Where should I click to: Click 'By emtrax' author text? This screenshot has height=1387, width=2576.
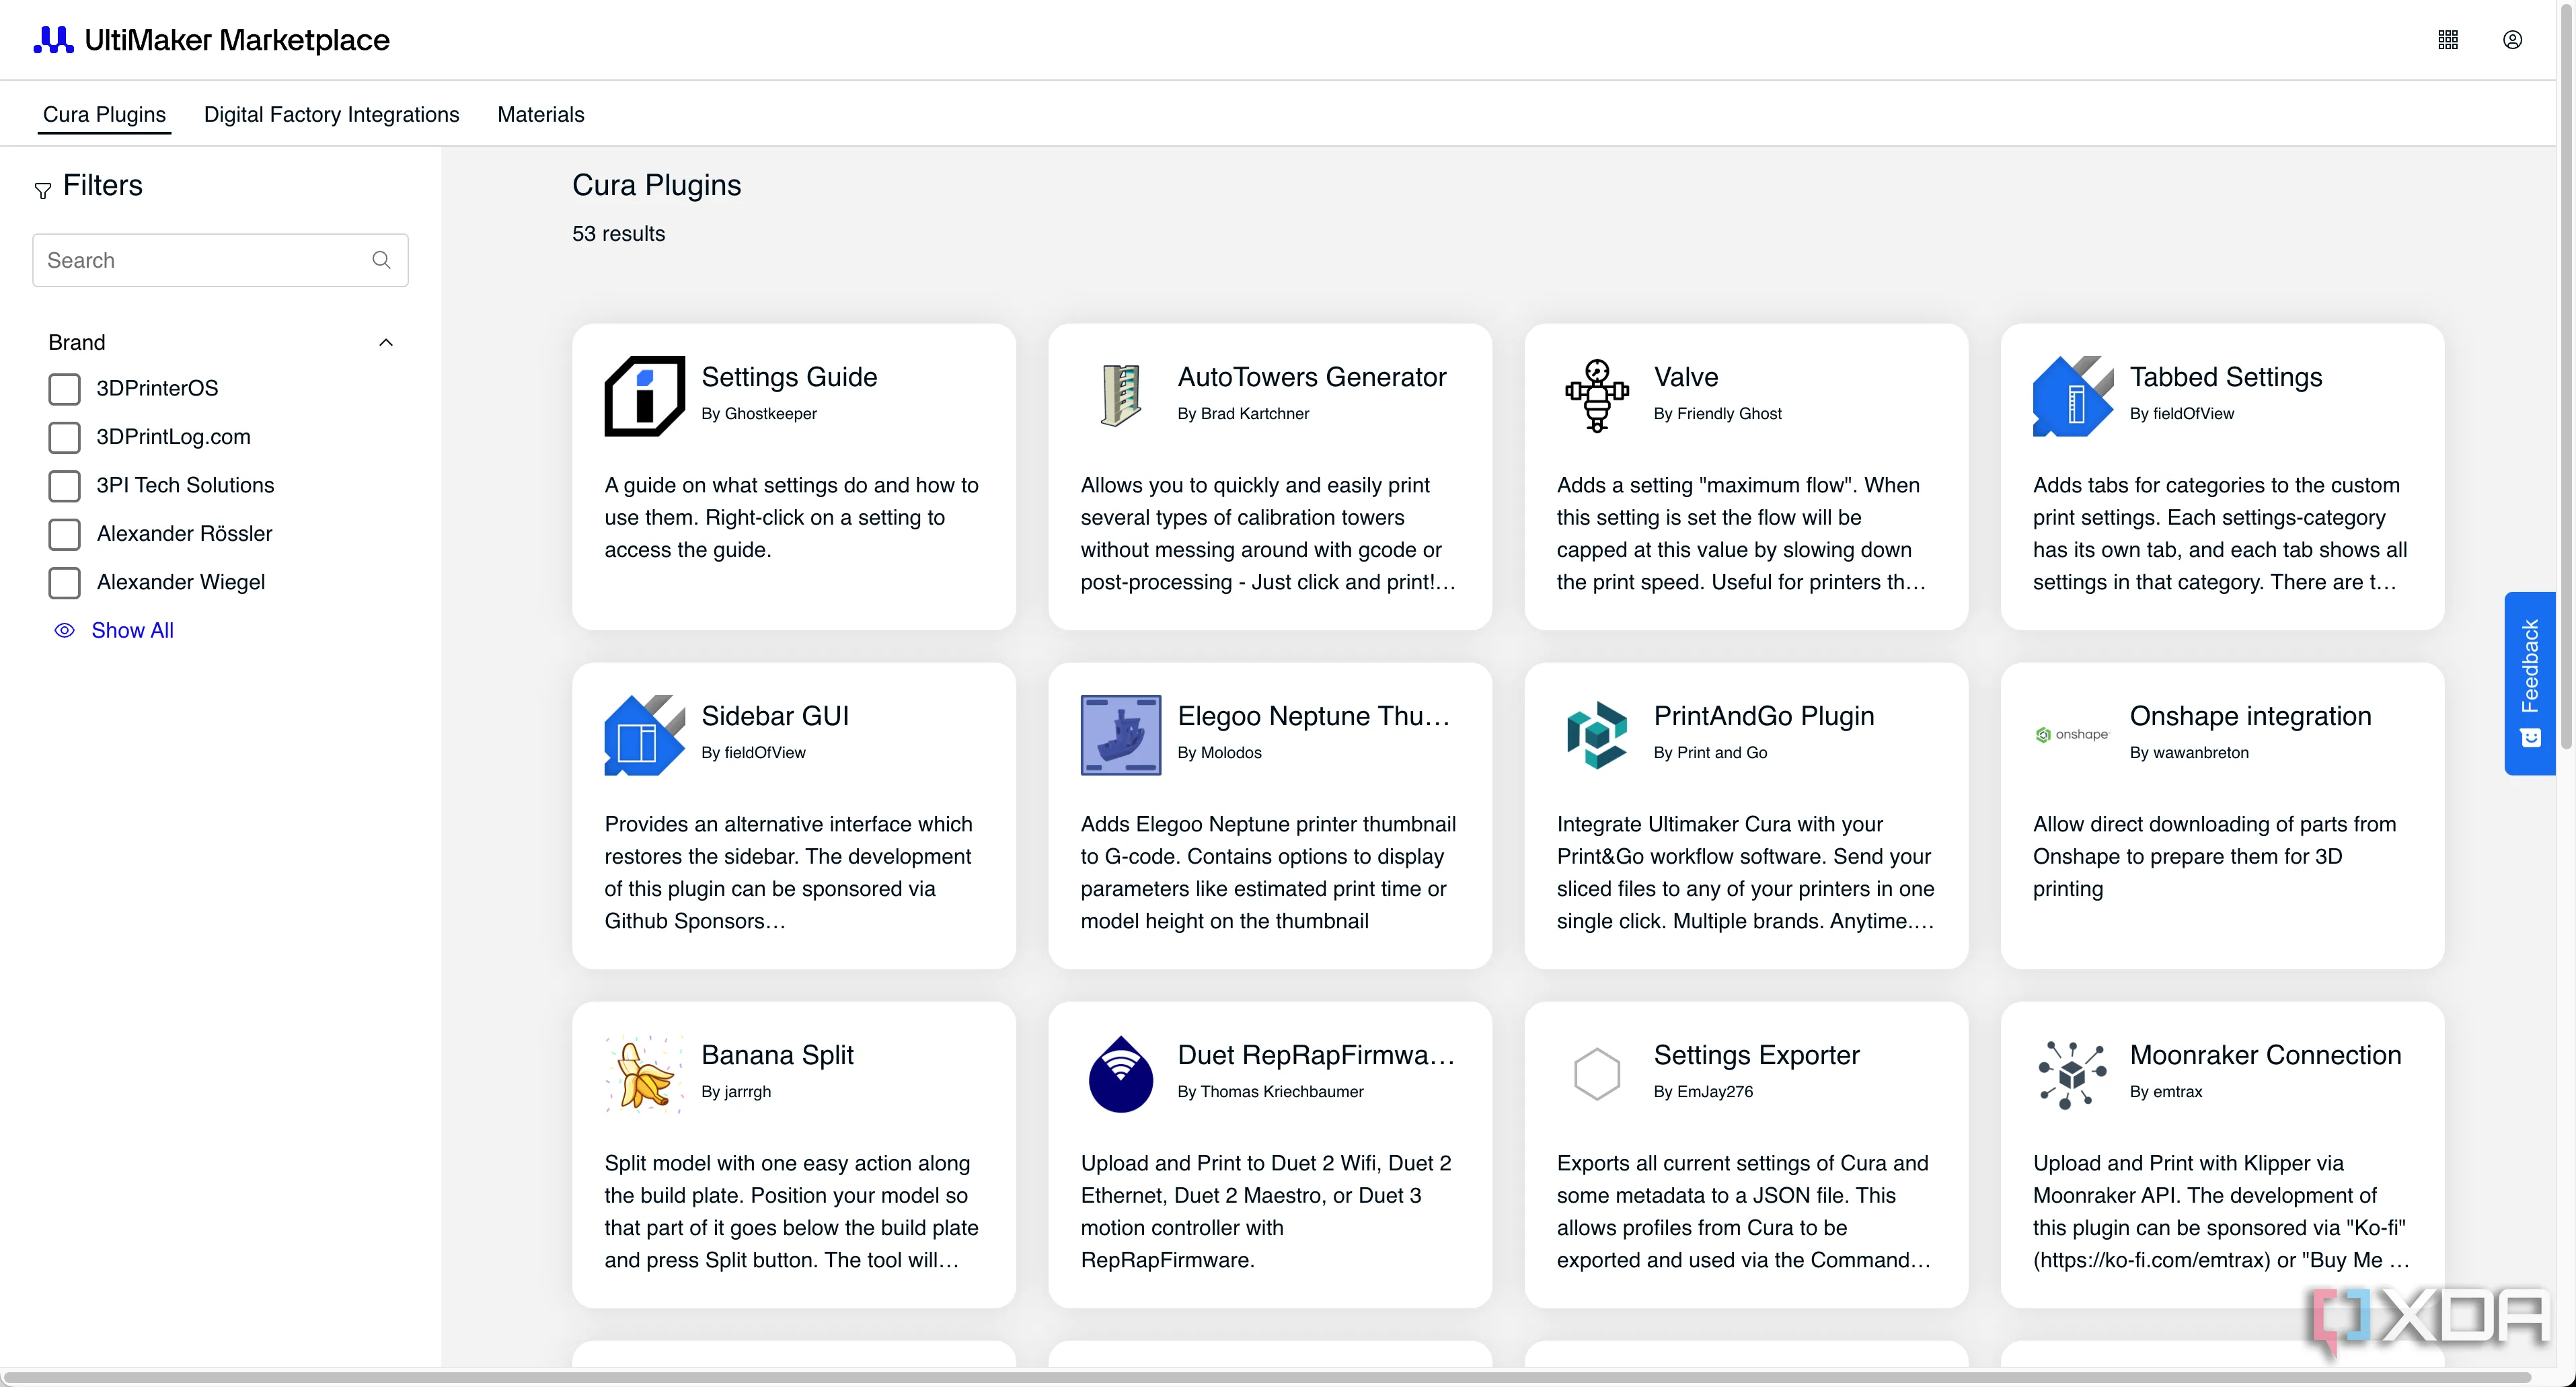(2166, 1091)
